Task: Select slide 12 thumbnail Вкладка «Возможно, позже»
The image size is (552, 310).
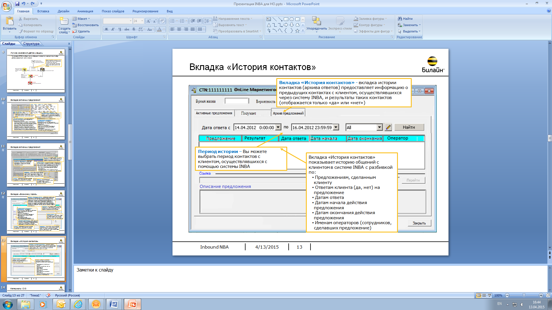Action: (36, 212)
